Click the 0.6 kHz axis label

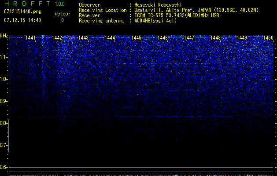pos(4,167)
